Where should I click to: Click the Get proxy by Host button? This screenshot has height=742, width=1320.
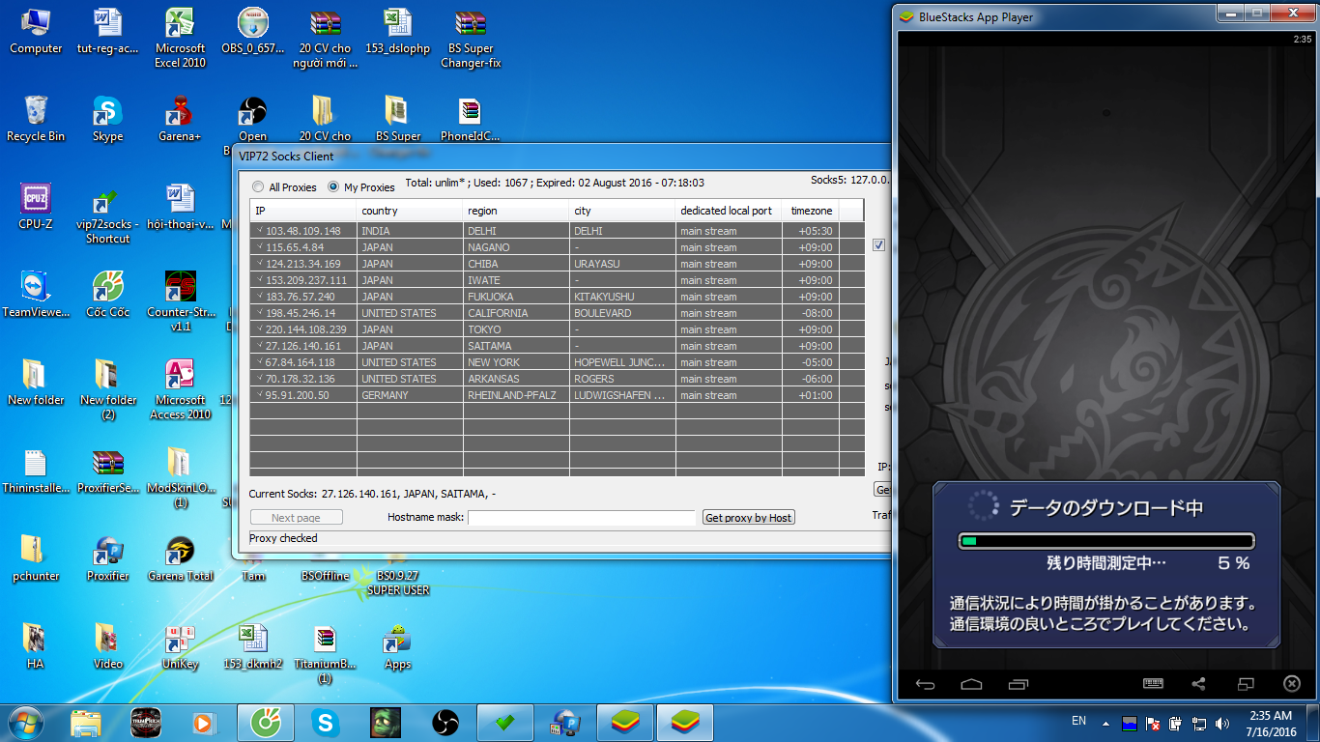(x=749, y=518)
